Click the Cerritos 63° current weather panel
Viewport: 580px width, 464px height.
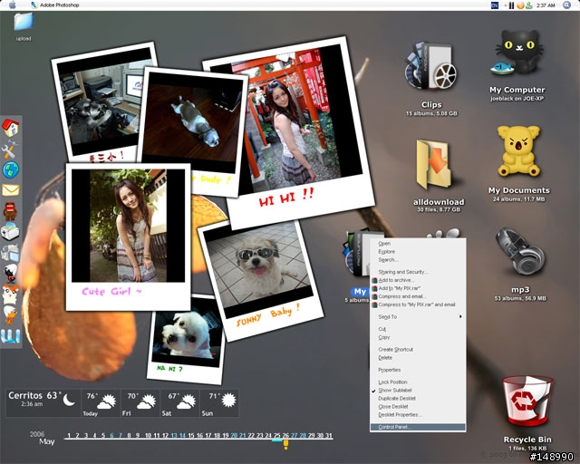click(x=43, y=403)
